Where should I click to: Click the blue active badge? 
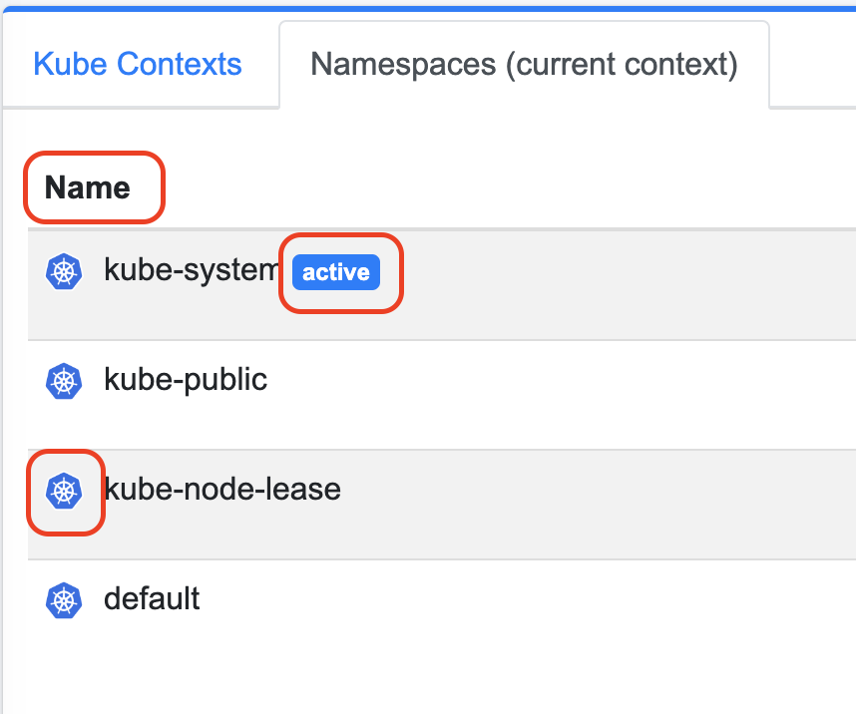click(336, 272)
